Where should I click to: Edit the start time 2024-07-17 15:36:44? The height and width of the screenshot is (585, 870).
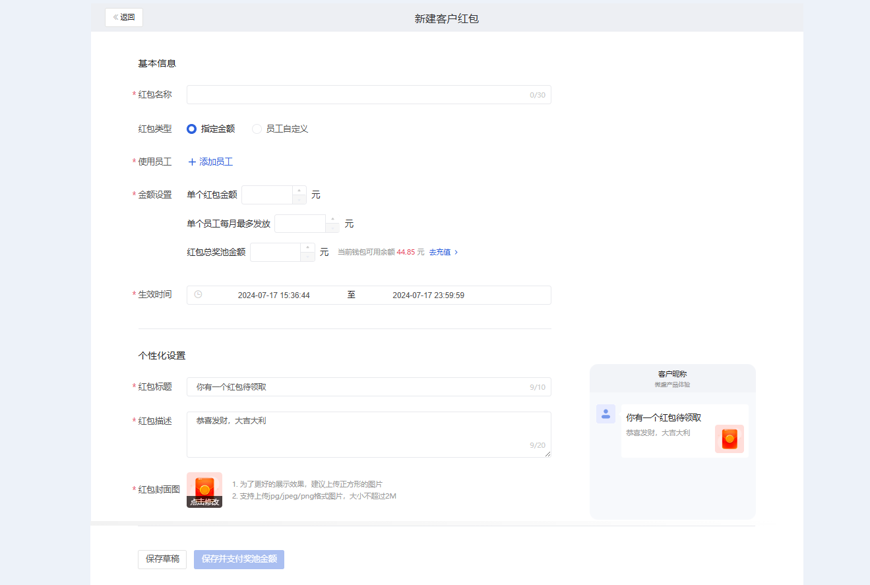pyautogui.click(x=274, y=295)
